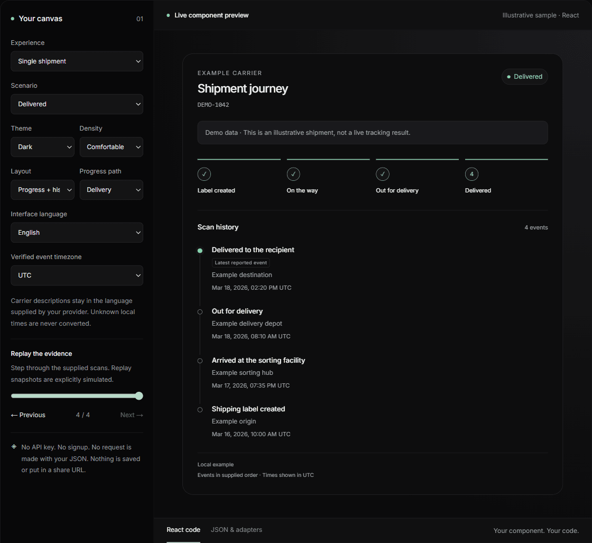592x543 pixels.
Task: Open the Progress path dropdown set to Delivery
Action: (112, 190)
